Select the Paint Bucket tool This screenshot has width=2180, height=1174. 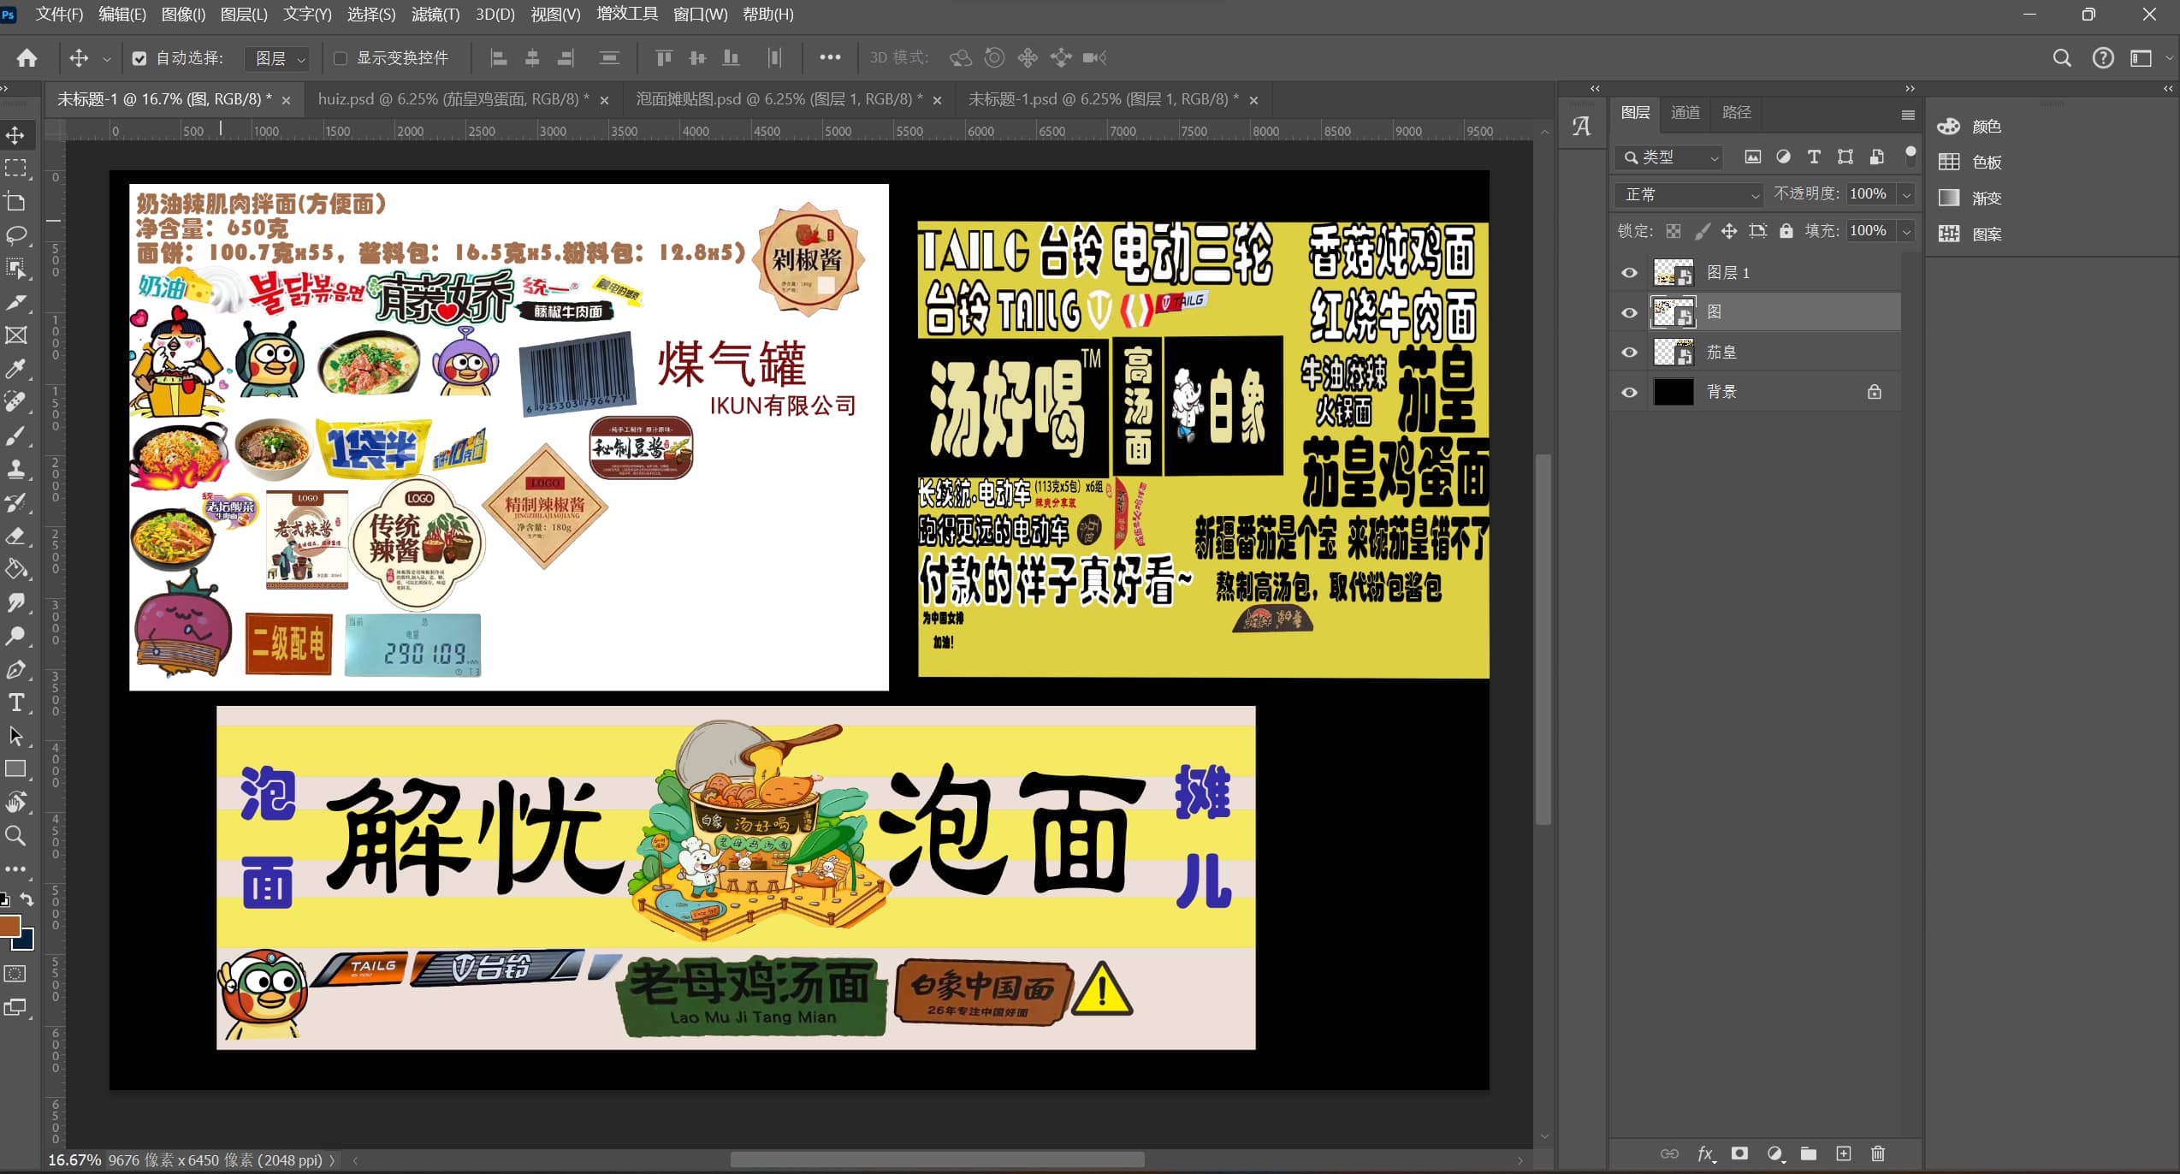click(x=15, y=569)
